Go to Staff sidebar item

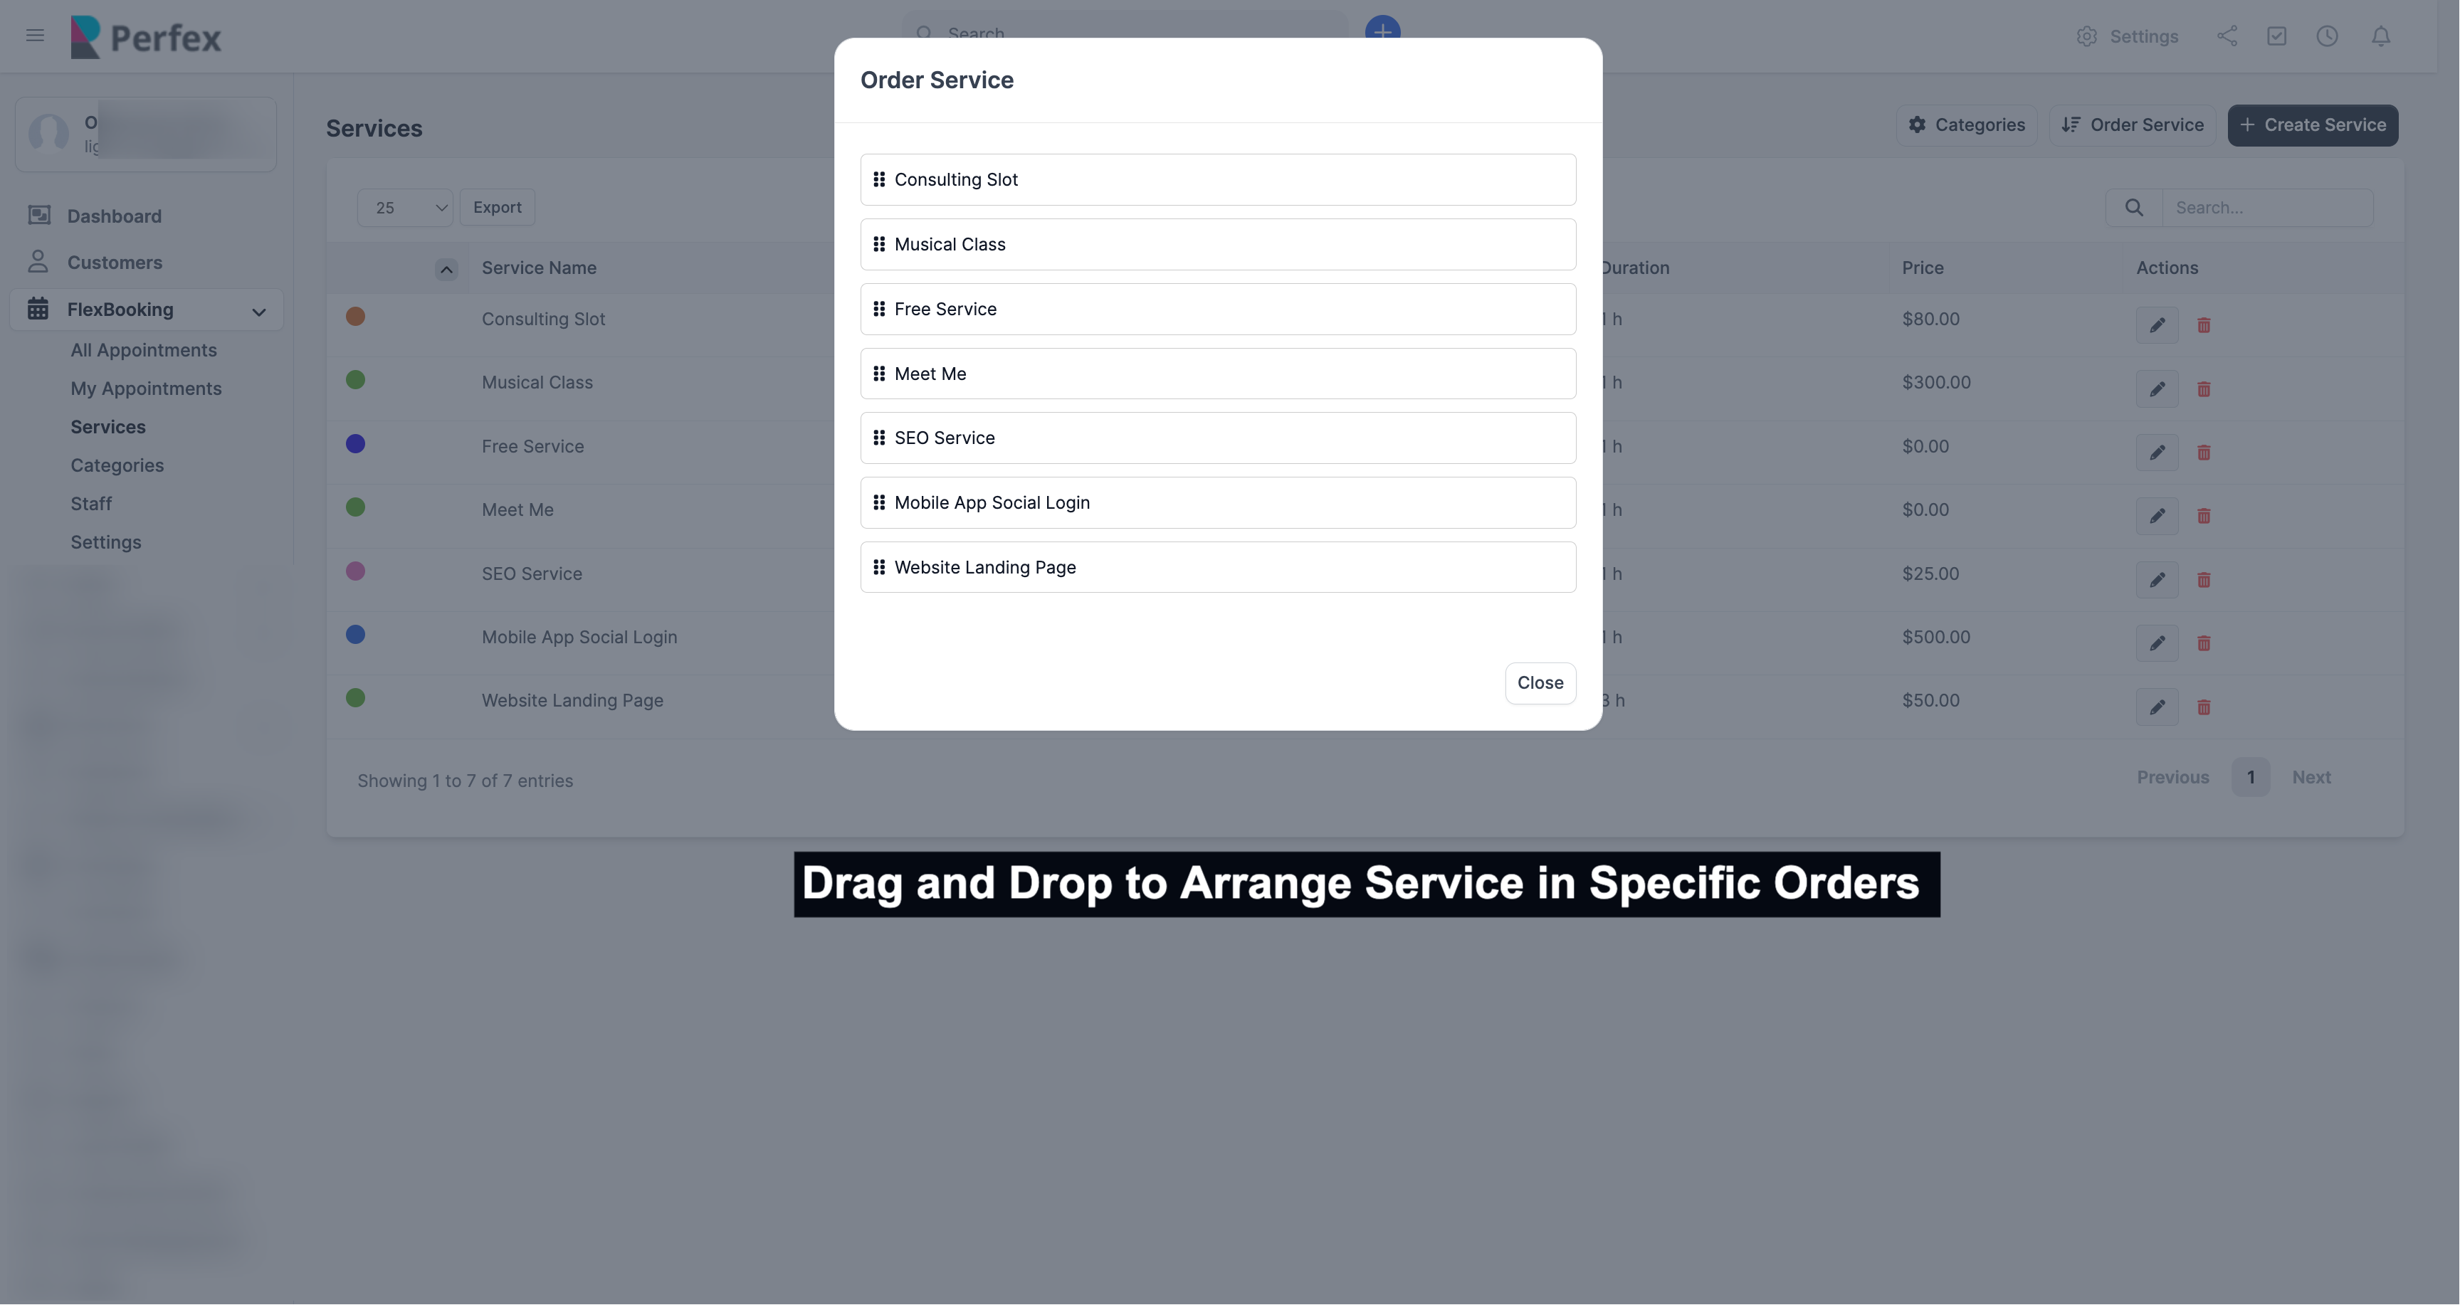click(x=90, y=504)
